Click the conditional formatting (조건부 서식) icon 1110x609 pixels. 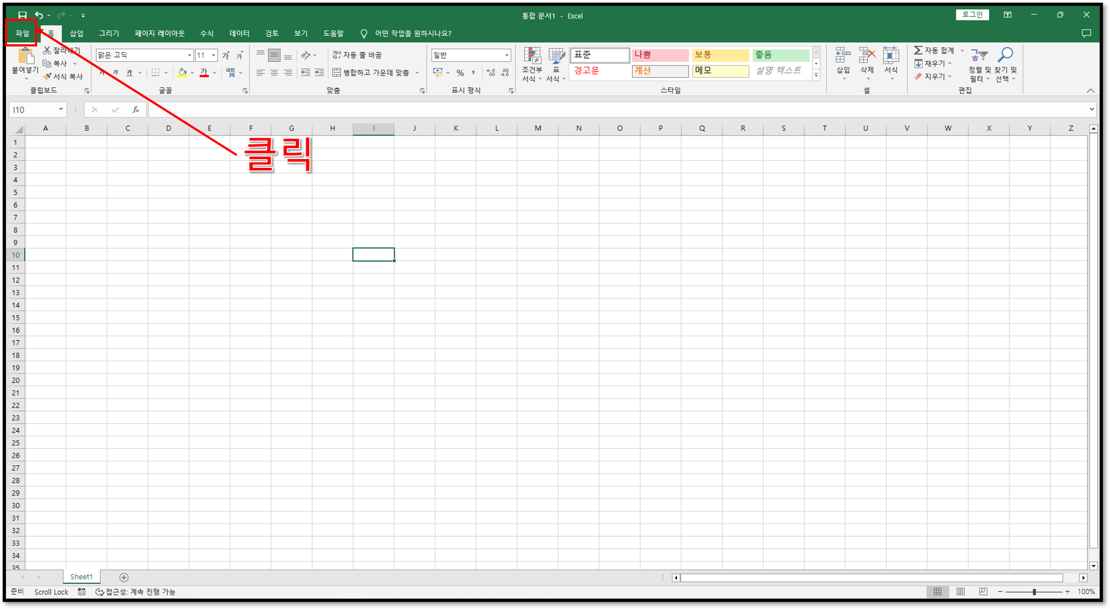point(531,56)
